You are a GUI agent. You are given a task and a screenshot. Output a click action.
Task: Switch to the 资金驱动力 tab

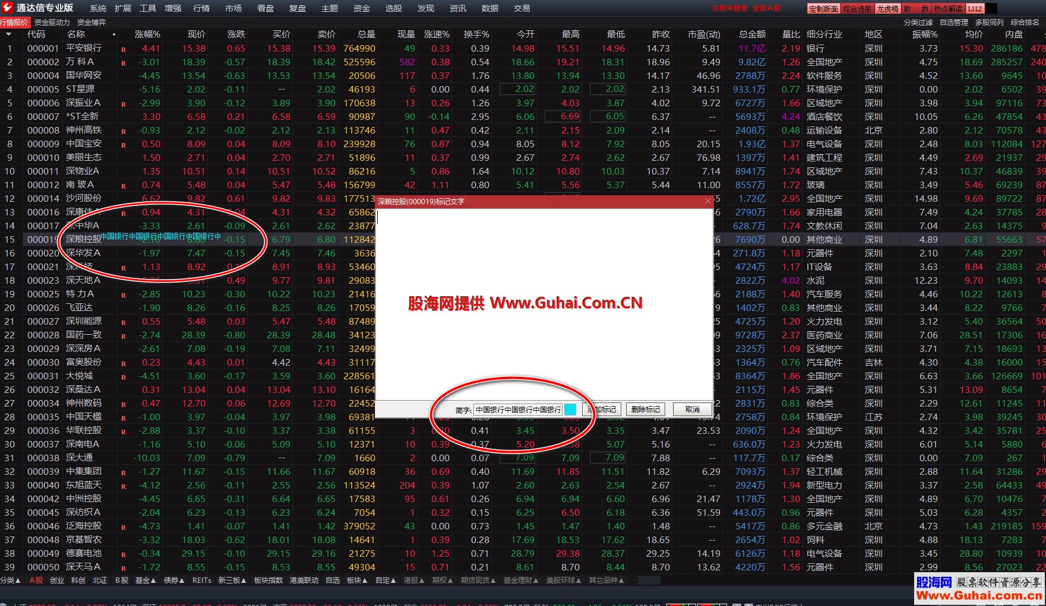coord(52,22)
